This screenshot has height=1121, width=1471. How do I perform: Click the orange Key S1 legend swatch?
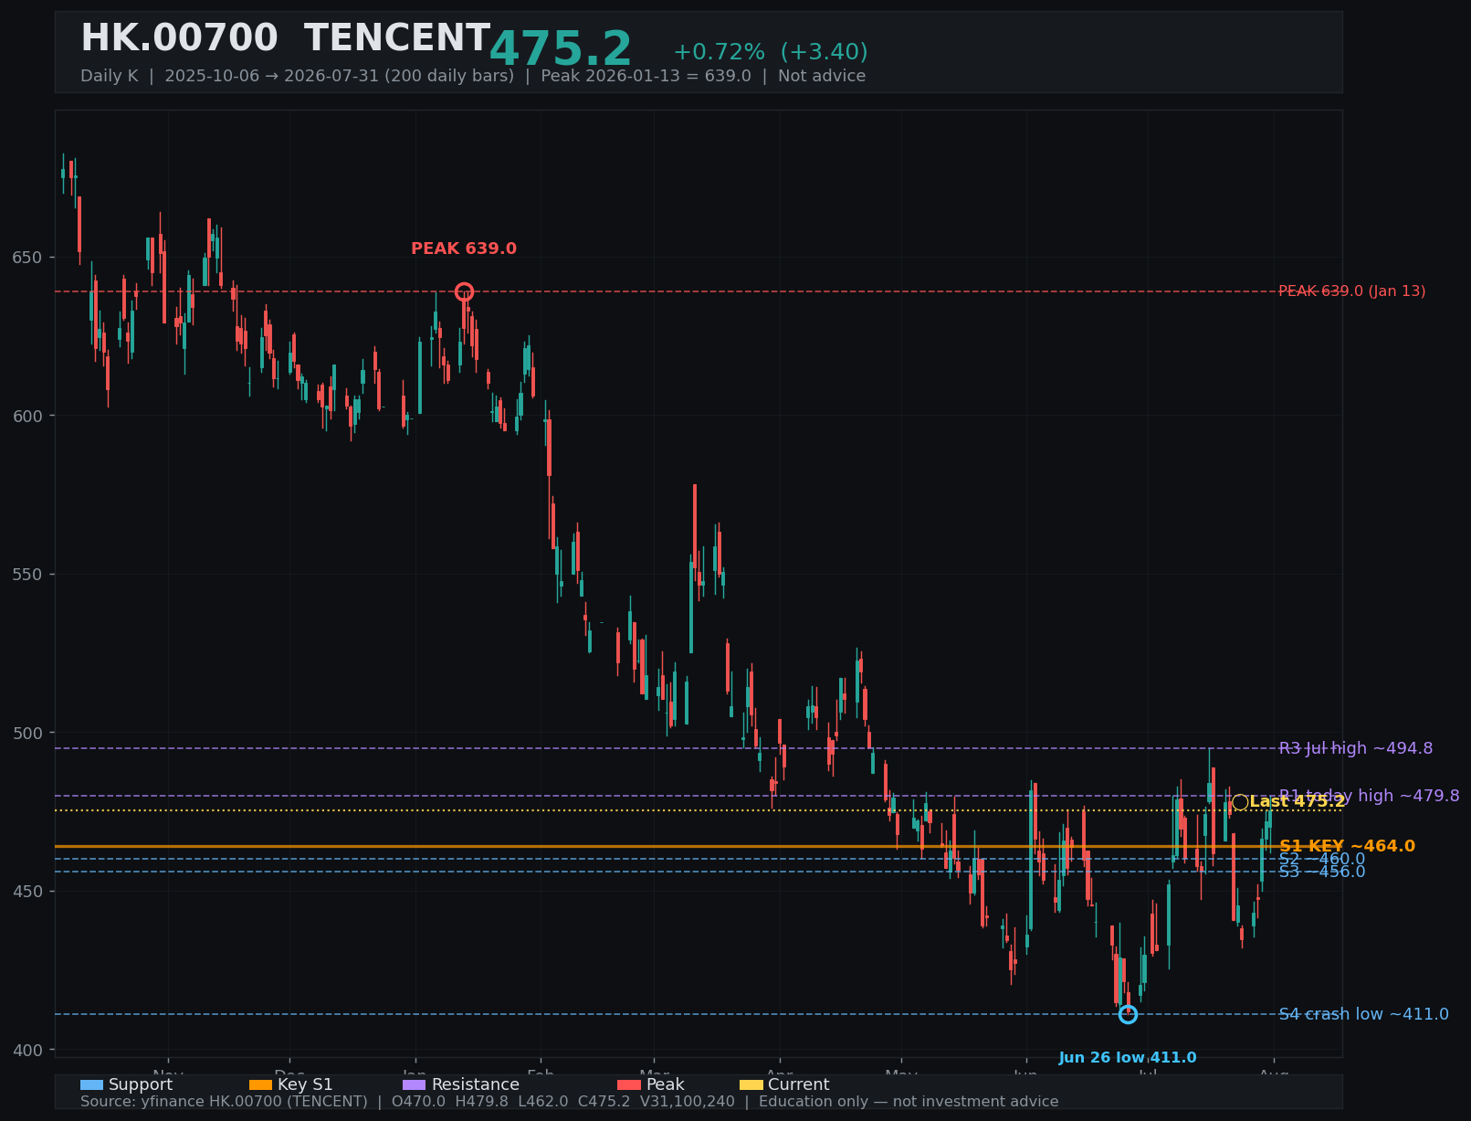260,1084
